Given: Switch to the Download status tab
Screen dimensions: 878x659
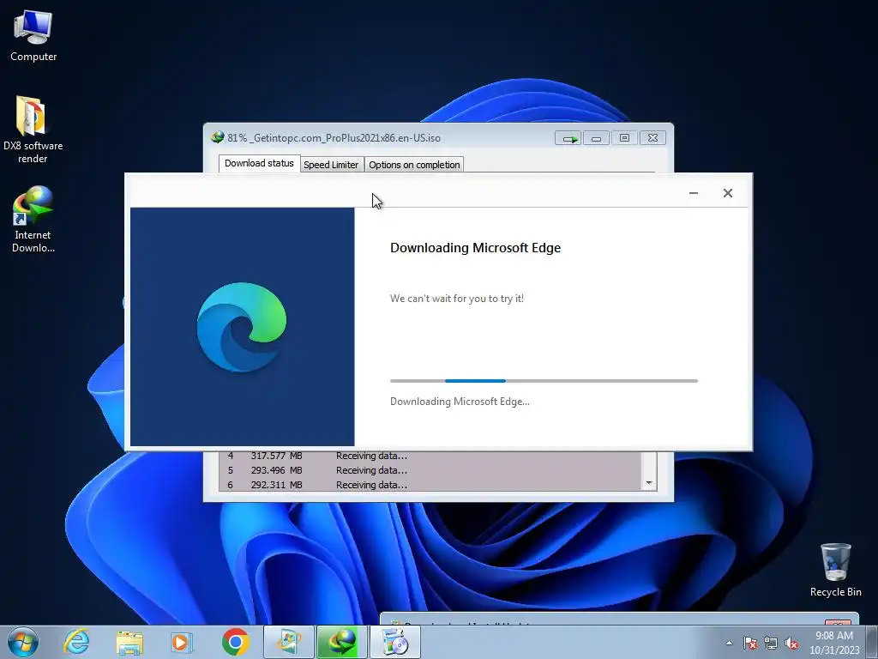Looking at the screenshot, I should (x=259, y=164).
